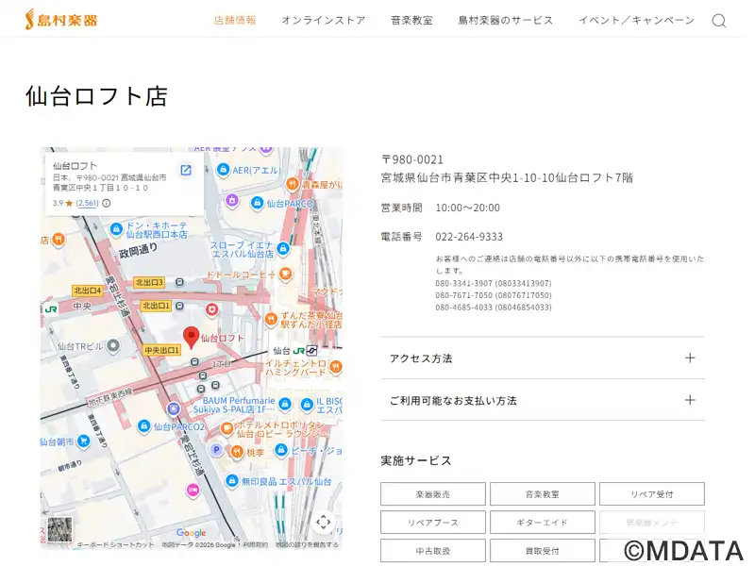
Task: Open the larger map view icon
Action: coord(186,171)
